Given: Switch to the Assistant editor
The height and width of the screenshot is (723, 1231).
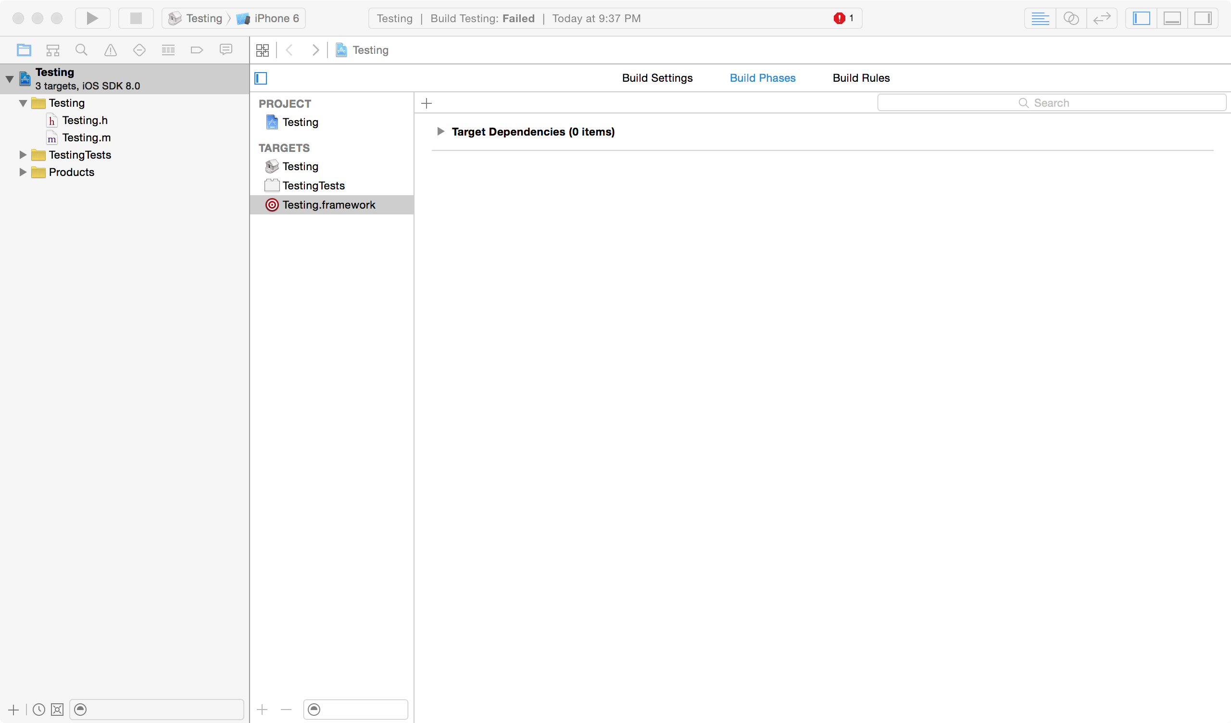Looking at the screenshot, I should [1071, 19].
